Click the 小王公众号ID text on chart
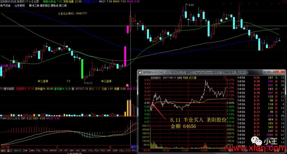The image size is (287, 154). pyautogui.click(x=73, y=13)
